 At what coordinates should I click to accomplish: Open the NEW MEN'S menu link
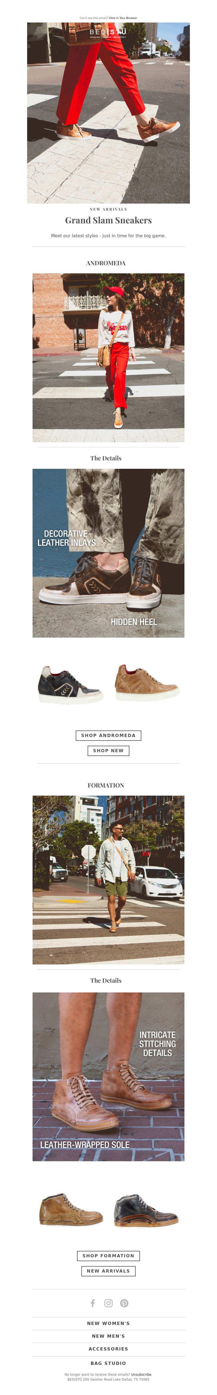click(x=108, y=1336)
